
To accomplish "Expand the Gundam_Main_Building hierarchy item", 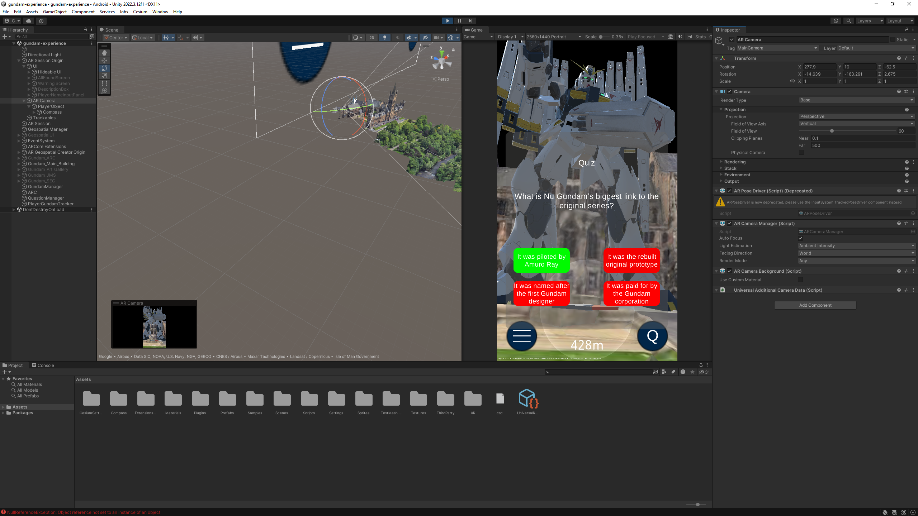I will (19, 163).
